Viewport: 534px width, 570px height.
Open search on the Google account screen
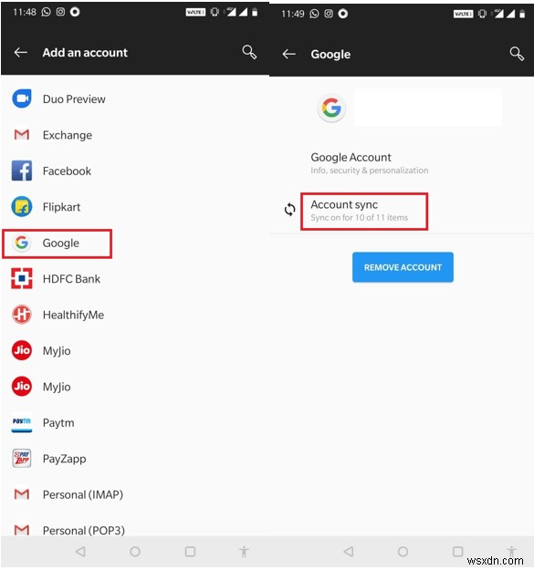click(x=517, y=54)
